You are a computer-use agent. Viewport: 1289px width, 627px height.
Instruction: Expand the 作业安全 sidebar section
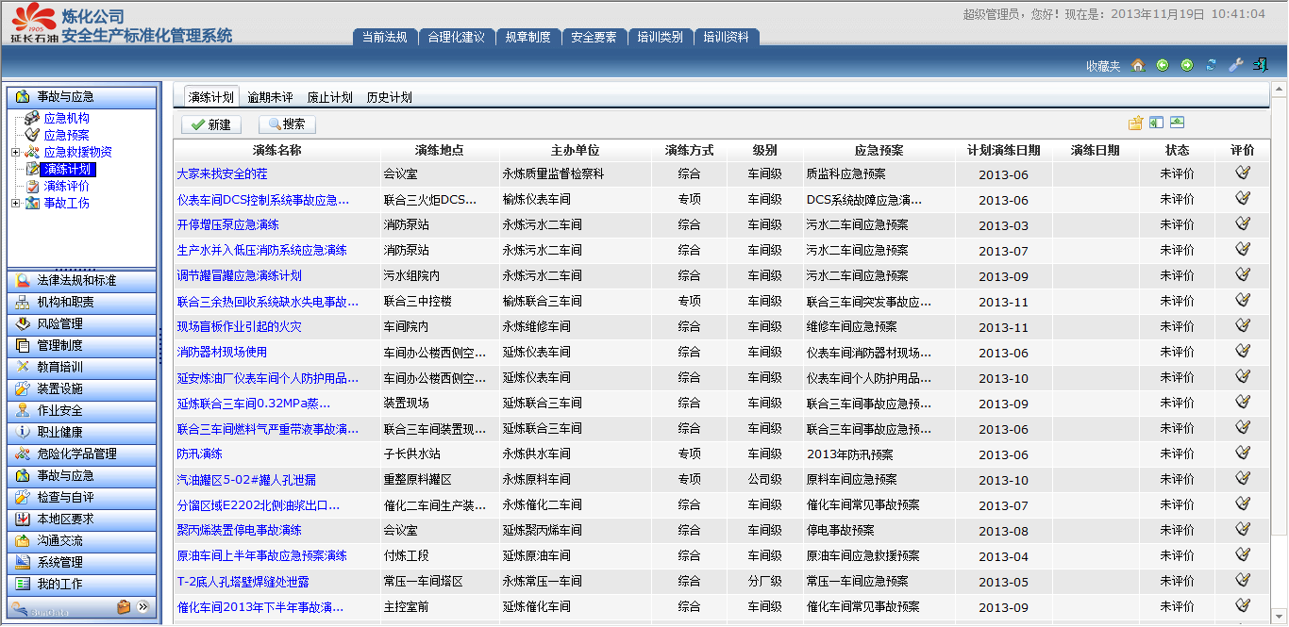(x=82, y=411)
